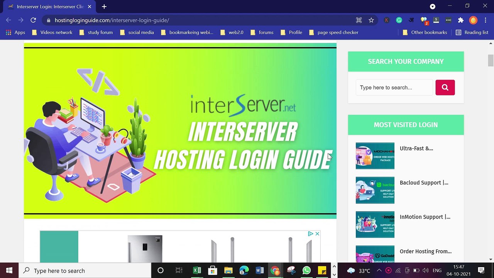Open Microsoft Store from taskbar
Viewport: 494px width, 278px height.
point(213,270)
